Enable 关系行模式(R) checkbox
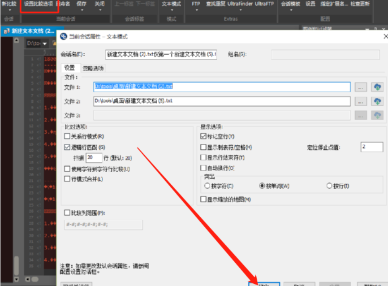Image resolution: width=388 pixels, height=286 pixels. 67,136
